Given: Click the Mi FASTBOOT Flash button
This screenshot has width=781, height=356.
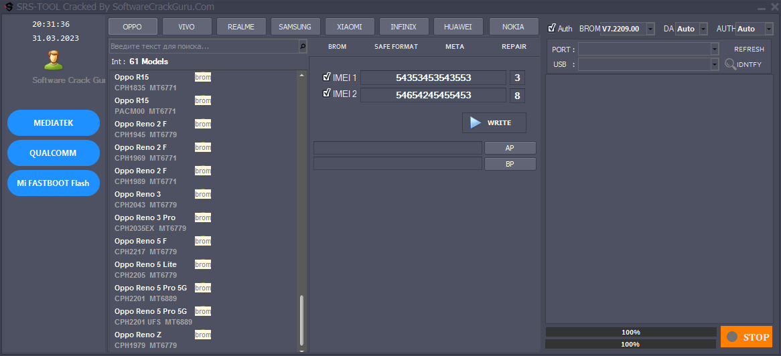Looking at the screenshot, I should 54,183.
